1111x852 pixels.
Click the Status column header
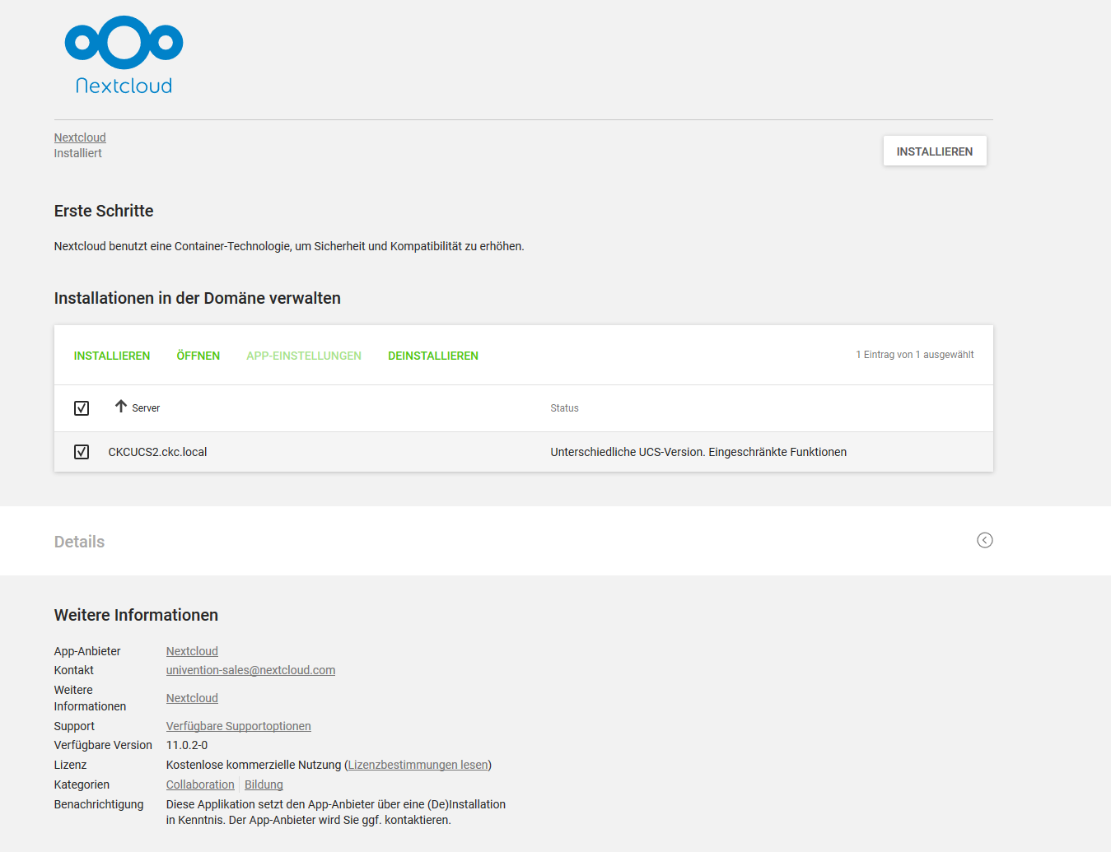point(564,408)
